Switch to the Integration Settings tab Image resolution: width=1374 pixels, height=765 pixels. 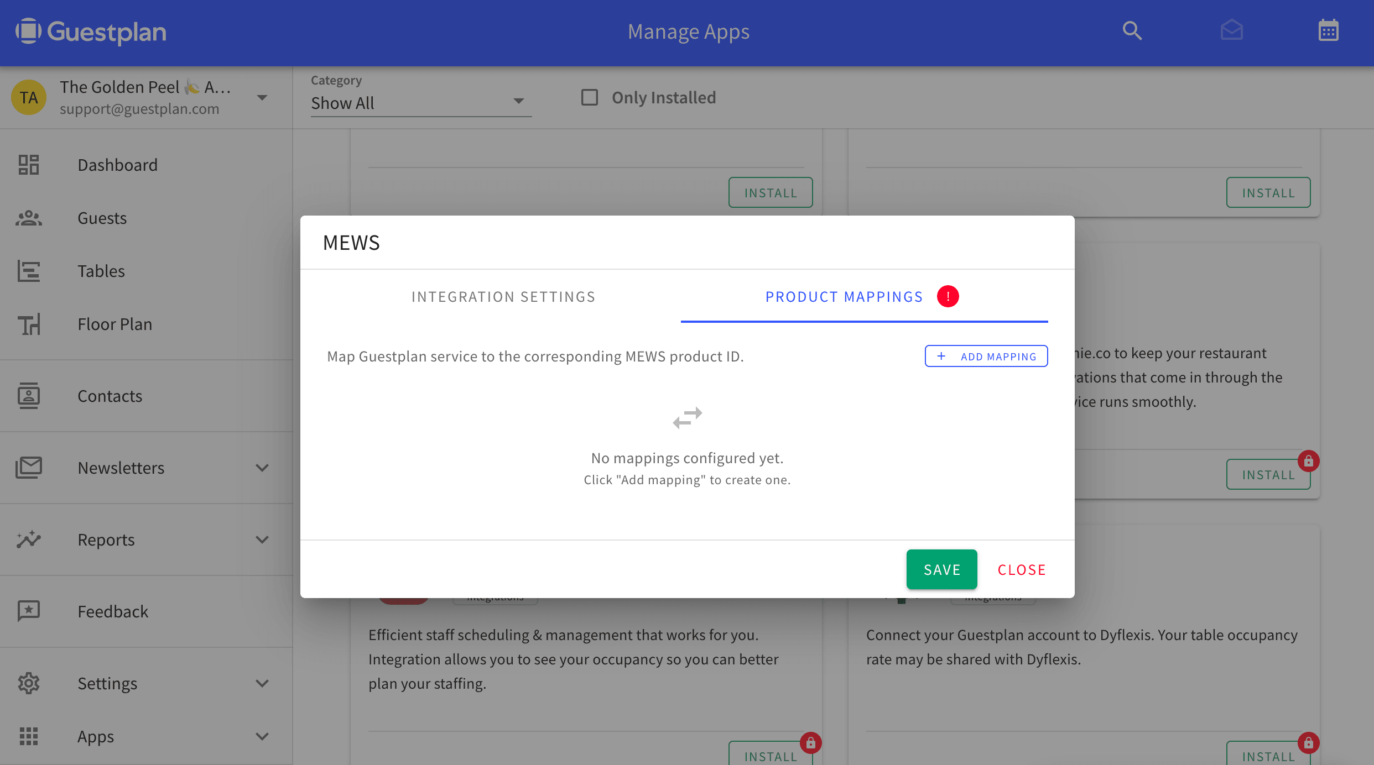click(503, 297)
